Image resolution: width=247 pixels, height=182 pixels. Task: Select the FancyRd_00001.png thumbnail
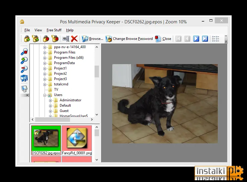point(77,138)
